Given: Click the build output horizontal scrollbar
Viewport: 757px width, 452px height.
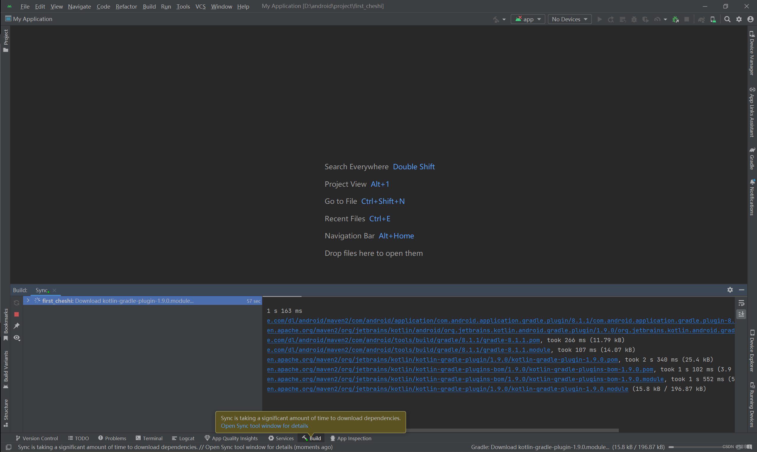Looking at the screenshot, I should tap(512, 430).
